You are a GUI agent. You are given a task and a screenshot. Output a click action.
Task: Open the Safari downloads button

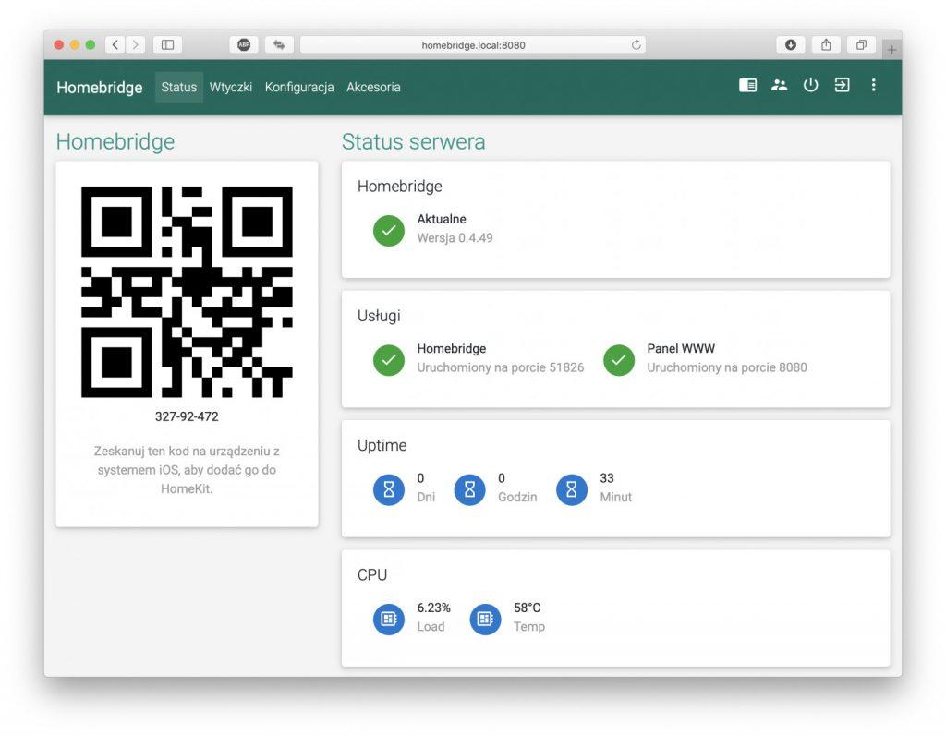pyautogui.click(x=791, y=44)
